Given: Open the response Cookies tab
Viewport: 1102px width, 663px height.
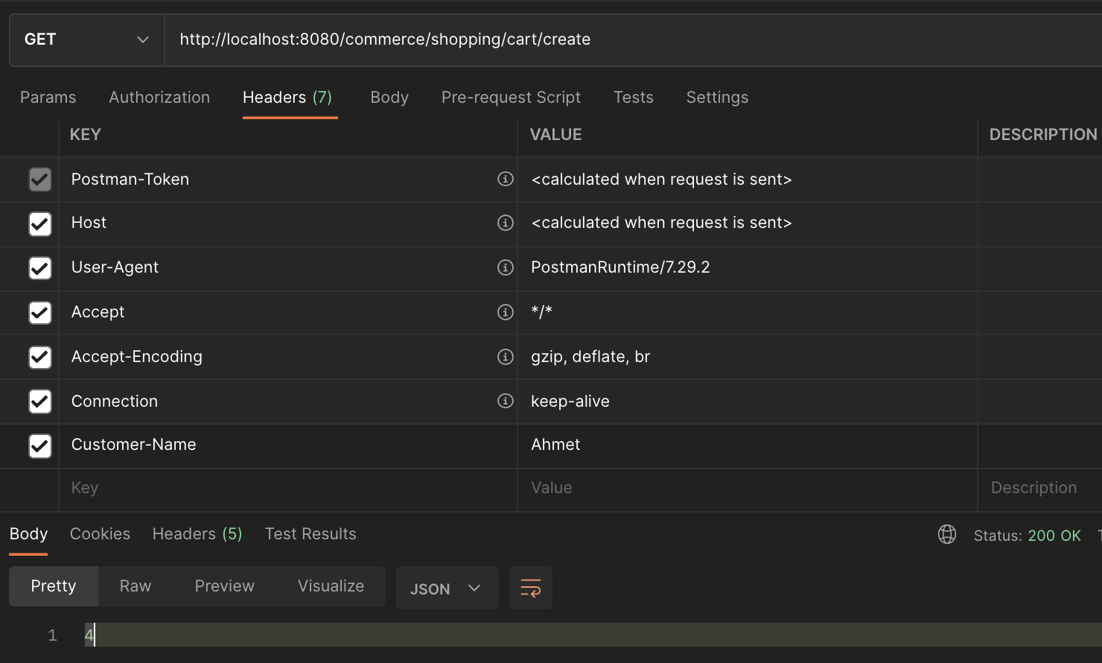Looking at the screenshot, I should (100, 534).
